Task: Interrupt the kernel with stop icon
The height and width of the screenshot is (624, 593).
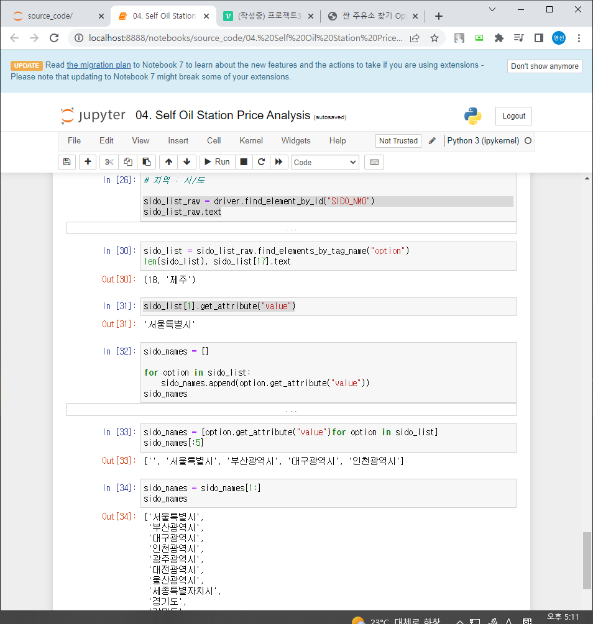Action: pyautogui.click(x=244, y=162)
